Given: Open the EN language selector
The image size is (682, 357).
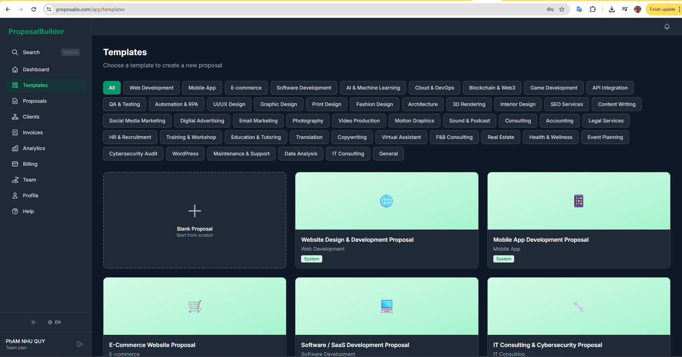Looking at the screenshot, I should tap(54, 322).
